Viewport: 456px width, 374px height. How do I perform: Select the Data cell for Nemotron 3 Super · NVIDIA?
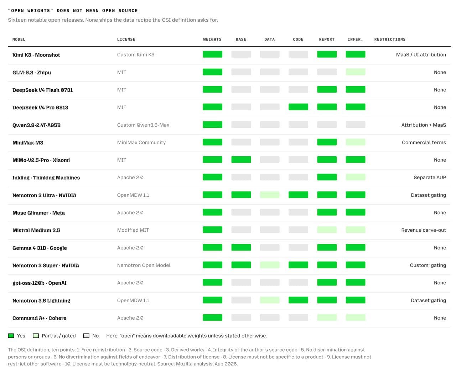[x=270, y=265]
